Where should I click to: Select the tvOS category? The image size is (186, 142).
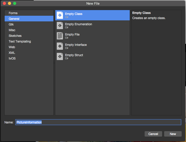point(29,59)
